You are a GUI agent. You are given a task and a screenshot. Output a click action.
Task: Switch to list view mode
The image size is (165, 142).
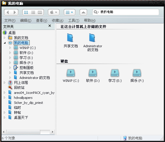tap(33, 12)
